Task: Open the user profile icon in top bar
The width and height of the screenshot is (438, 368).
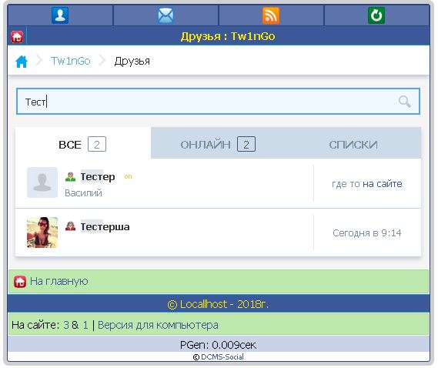Action: [60, 15]
